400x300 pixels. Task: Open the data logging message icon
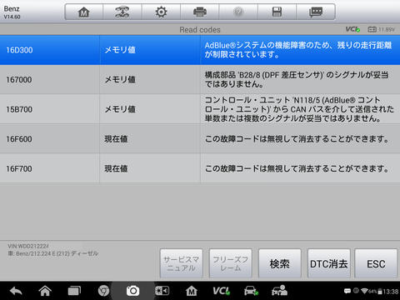316,12
